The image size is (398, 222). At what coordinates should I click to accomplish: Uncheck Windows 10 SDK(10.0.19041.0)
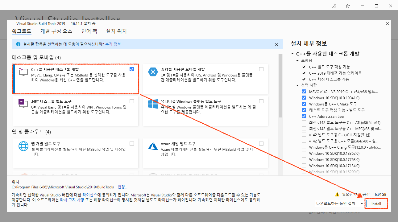tap(304, 98)
